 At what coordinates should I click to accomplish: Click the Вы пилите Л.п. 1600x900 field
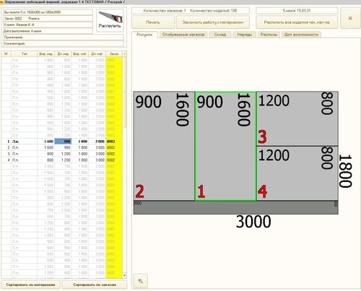coord(48,12)
